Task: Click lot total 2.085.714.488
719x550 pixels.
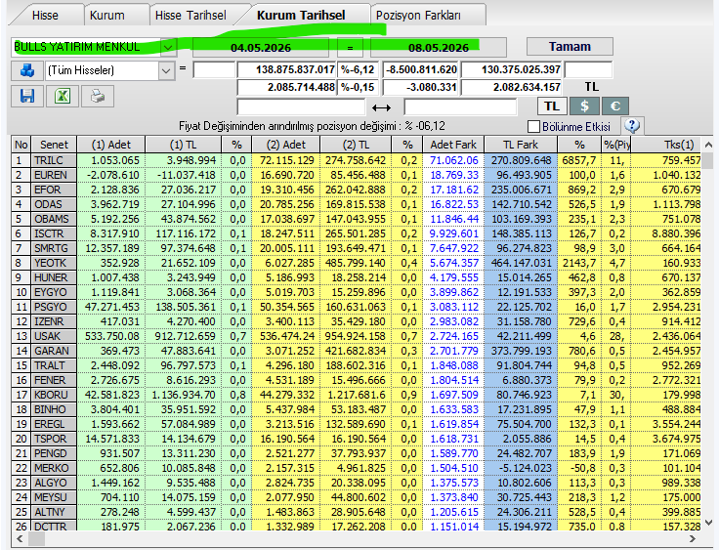Action: (x=287, y=87)
